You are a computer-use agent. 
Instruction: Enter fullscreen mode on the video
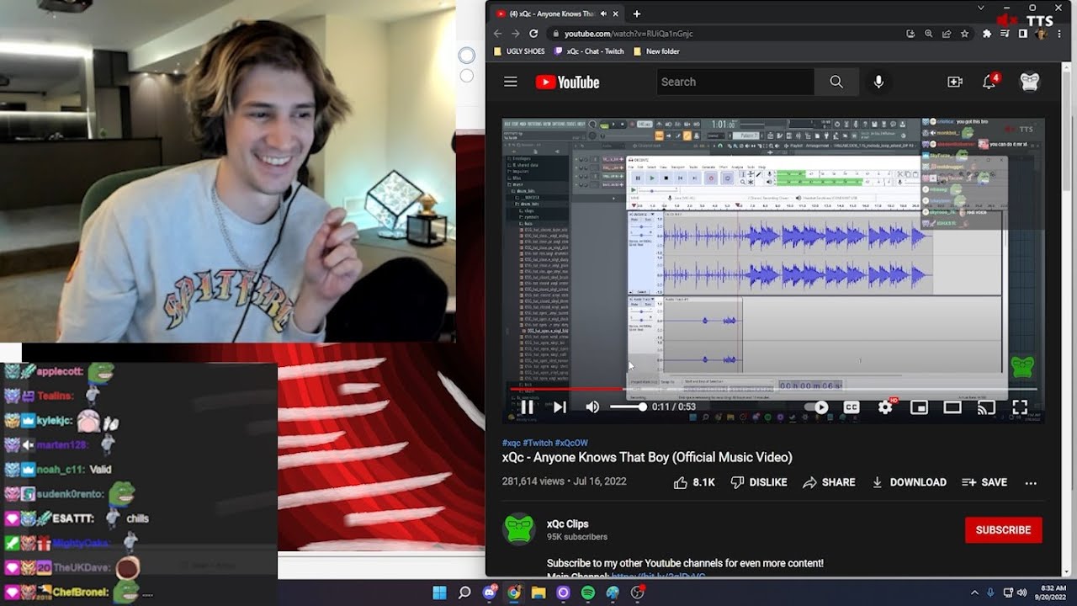[1020, 407]
